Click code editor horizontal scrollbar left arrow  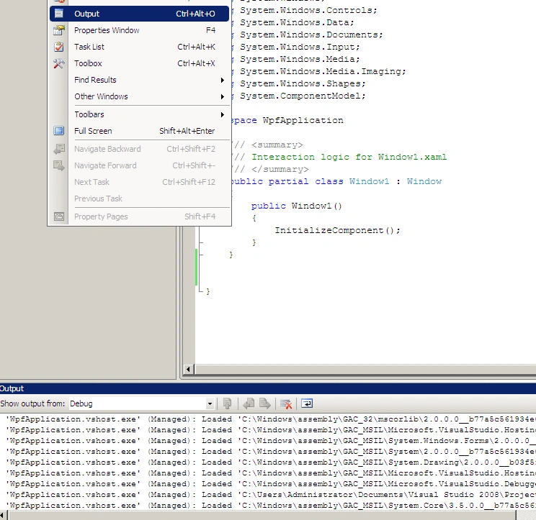click(x=188, y=369)
